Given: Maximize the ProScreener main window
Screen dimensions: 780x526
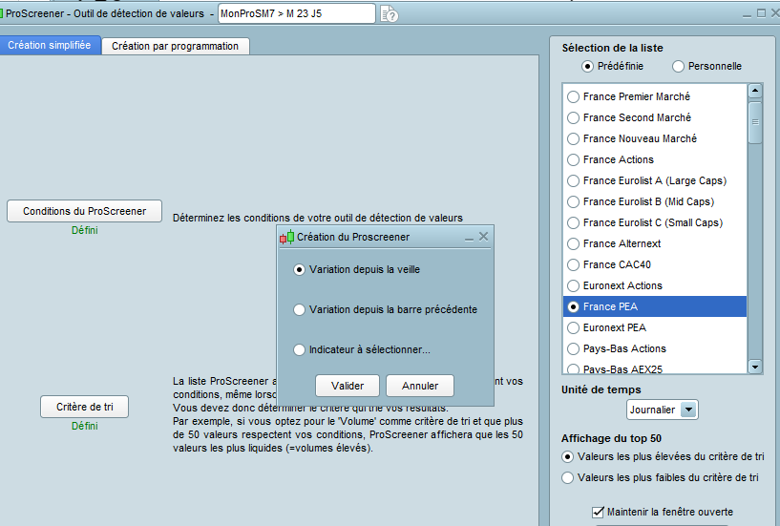Looking at the screenshot, I should click(x=761, y=13).
